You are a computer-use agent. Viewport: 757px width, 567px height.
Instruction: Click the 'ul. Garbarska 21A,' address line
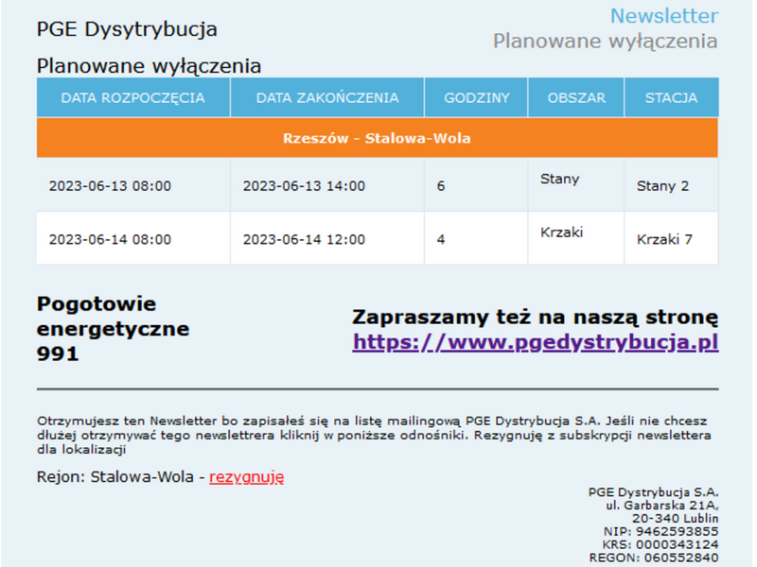point(662,506)
